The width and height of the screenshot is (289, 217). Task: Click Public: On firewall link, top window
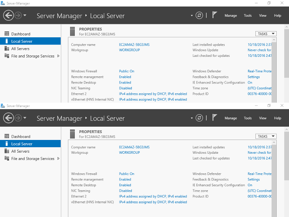tap(126, 71)
